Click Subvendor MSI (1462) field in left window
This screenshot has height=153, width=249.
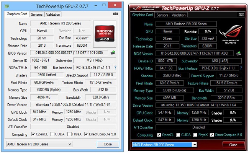tap(95, 60)
